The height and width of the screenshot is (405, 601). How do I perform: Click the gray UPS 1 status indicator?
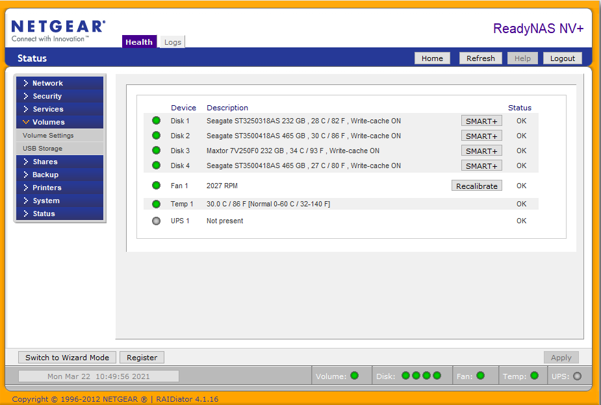point(156,221)
